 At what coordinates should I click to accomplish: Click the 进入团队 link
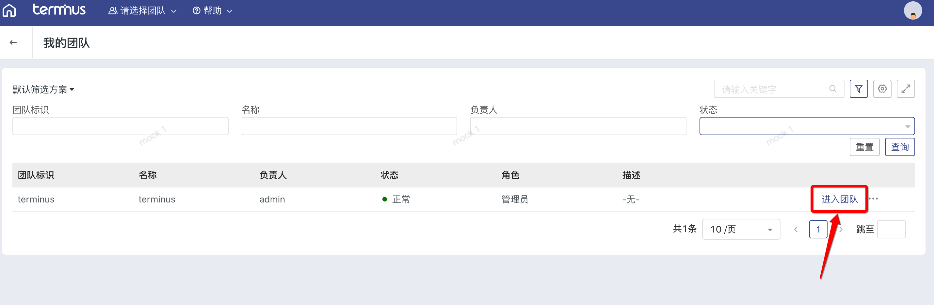[x=839, y=199]
